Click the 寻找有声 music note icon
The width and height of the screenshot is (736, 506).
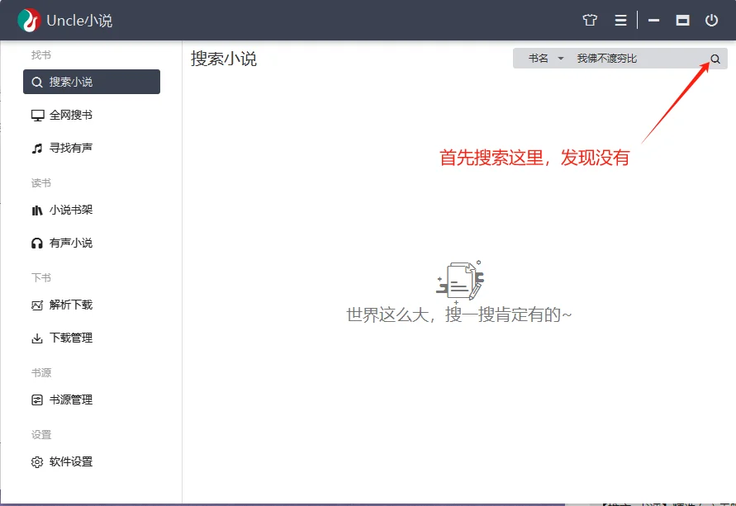37,148
